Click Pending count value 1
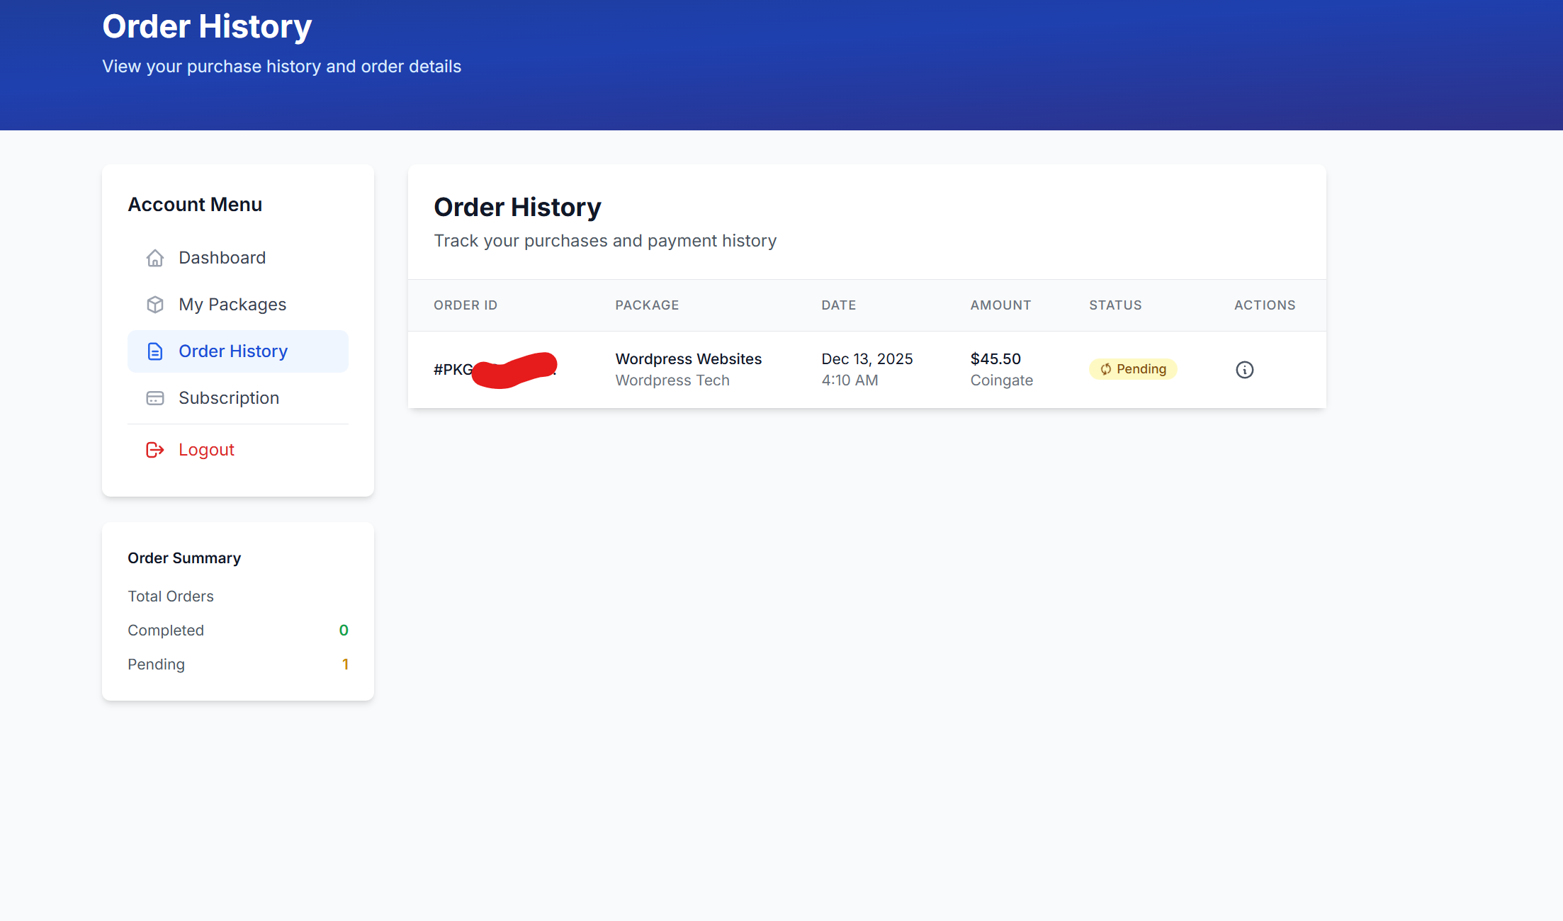 tap(345, 665)
